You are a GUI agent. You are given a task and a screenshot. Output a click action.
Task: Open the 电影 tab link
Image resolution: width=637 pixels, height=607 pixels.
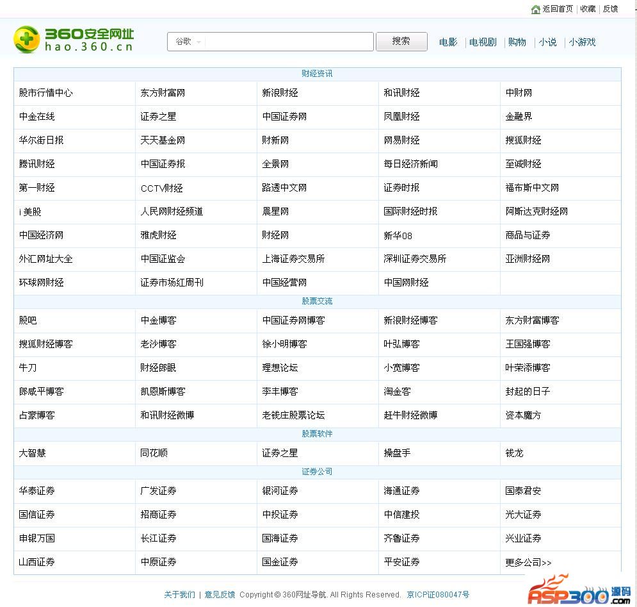(x=448, y=42)
